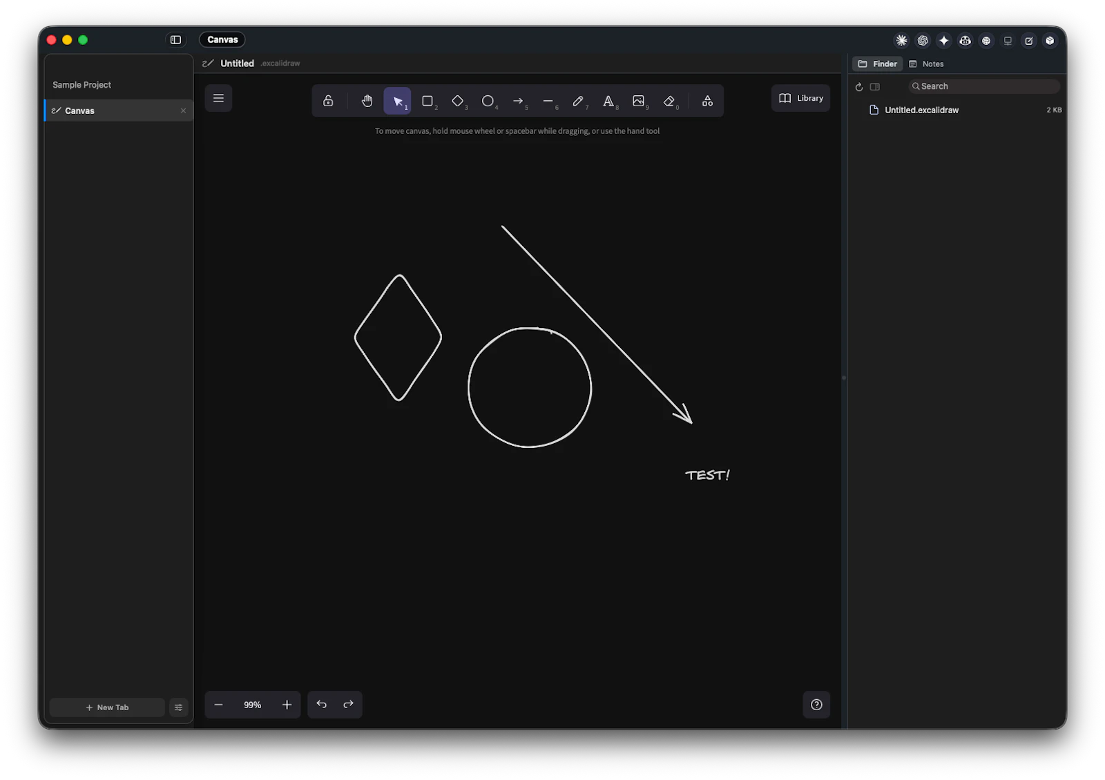This screenshot has height=780, width=1105.
Task: Open Untitled.excalidraw in the Finder list
Action: tap(958, 110)
